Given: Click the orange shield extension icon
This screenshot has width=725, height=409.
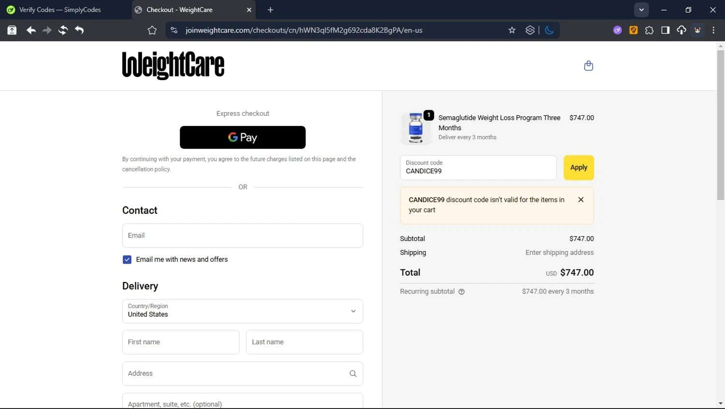Looking at the screenshot, I should pos(633,30).
